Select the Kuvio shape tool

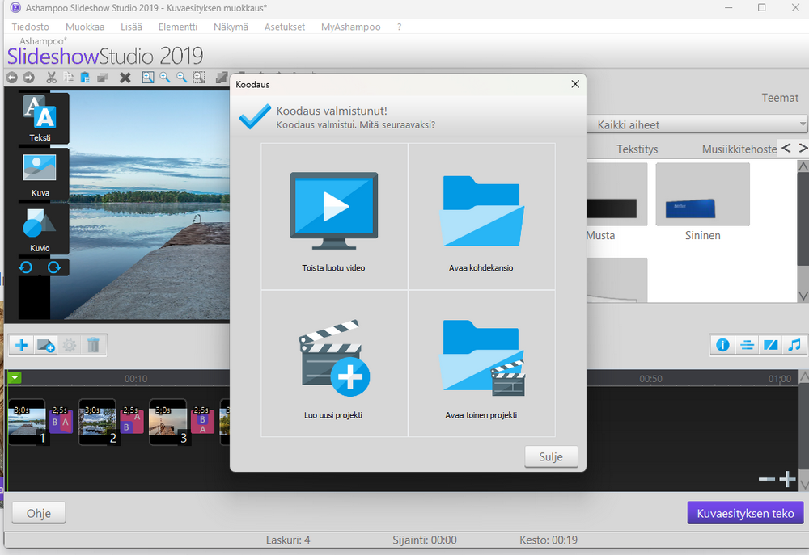pos(40,229)
